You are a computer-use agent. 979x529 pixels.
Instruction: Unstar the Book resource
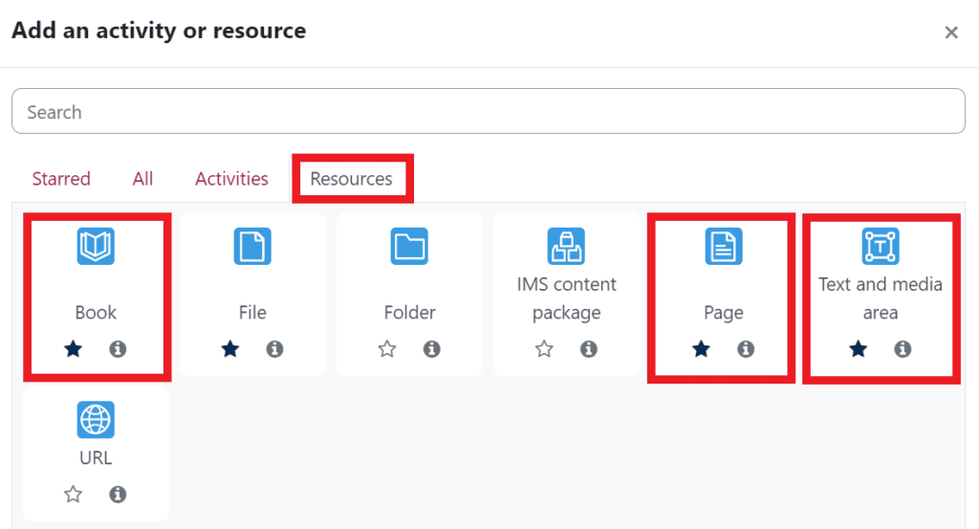(x=74, y=349)
